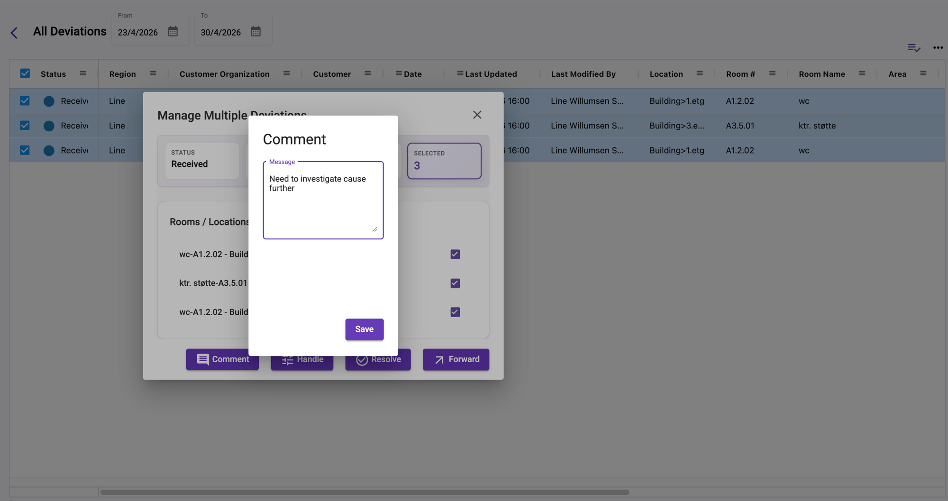Open the three-dots more options menu

pos(938,47)
